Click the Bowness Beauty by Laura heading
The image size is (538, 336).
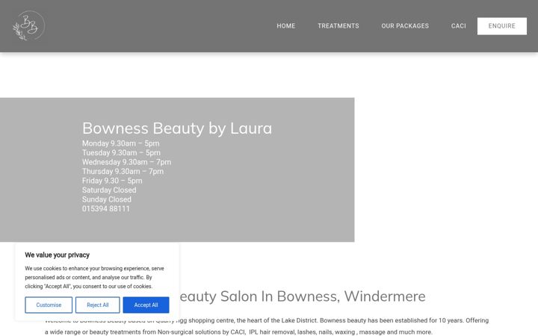tap(177, 128)
